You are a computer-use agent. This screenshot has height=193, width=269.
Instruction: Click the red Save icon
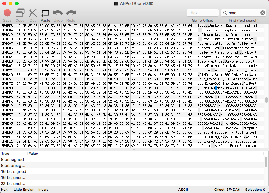[x=7, y=13]
